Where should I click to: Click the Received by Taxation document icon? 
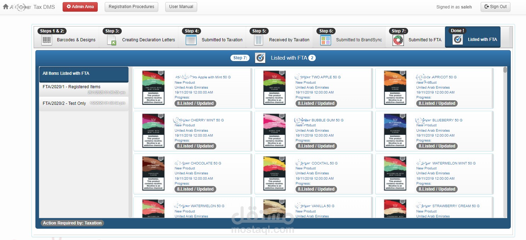259,40
